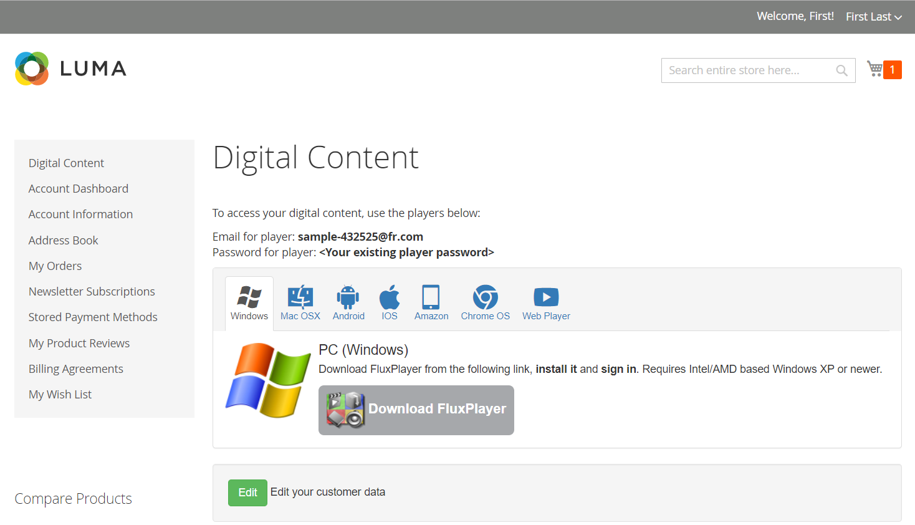Switch to the Web Player tab
Screen dimensions: 915x525
pos(546,304)
